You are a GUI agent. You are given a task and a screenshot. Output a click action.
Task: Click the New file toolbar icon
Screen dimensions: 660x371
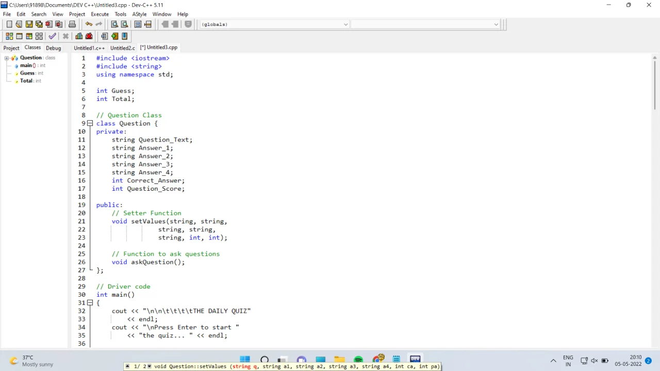(x=9, y=24)
